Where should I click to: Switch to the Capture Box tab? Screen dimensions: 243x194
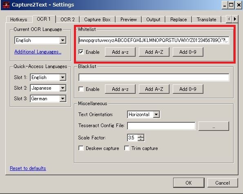pyautogui.click(x=97, y=20)
